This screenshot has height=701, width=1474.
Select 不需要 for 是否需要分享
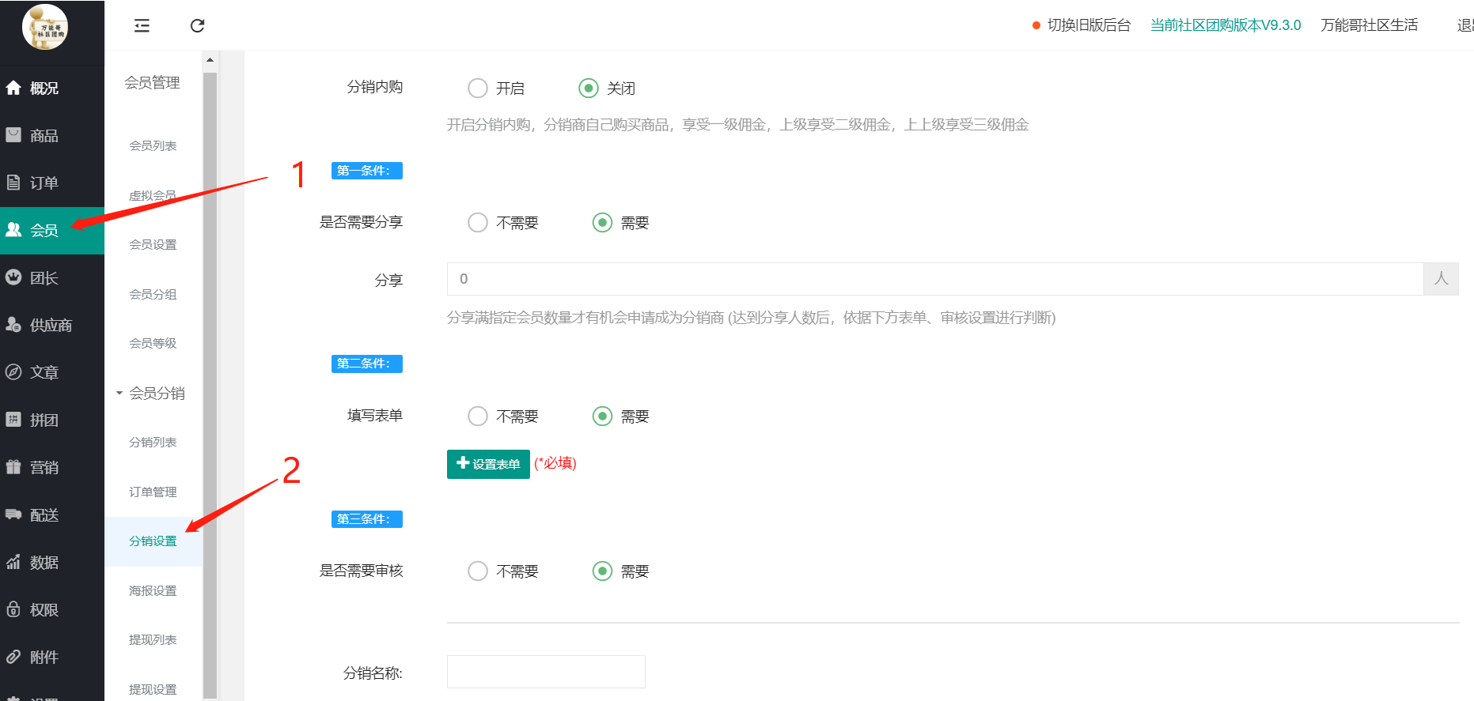tap(478, 223)
